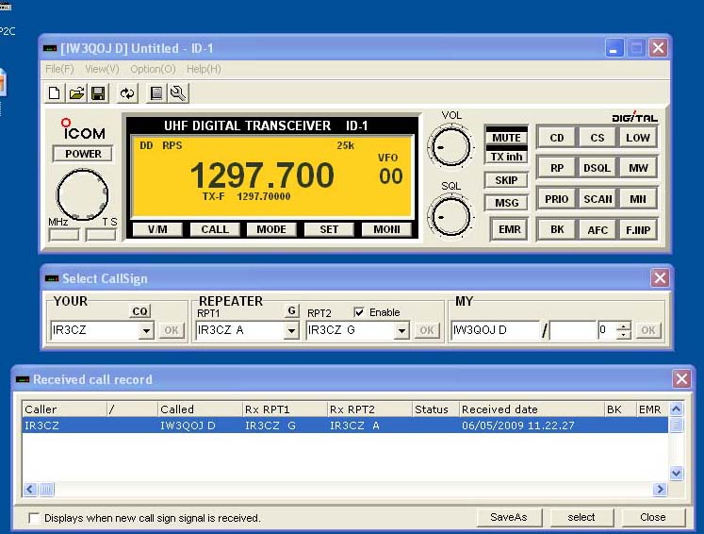This screenshot has width=704, height=534.
Task: Click the CS button
Action: pos(598,138)
